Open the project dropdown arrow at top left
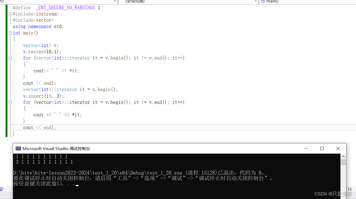356x199 pixels. coord(115,1)
